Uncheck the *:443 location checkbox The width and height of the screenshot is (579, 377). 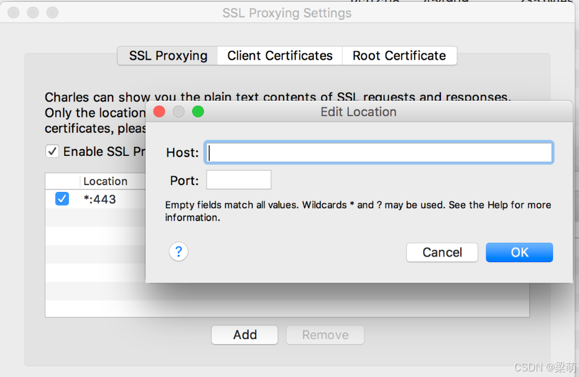(x=62, y=199)
